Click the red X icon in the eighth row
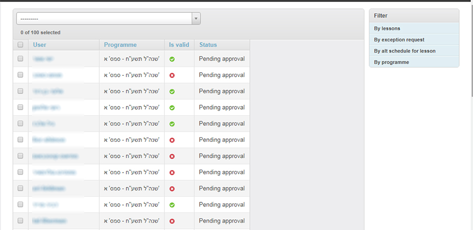473x230 pixels. point(172,173)
